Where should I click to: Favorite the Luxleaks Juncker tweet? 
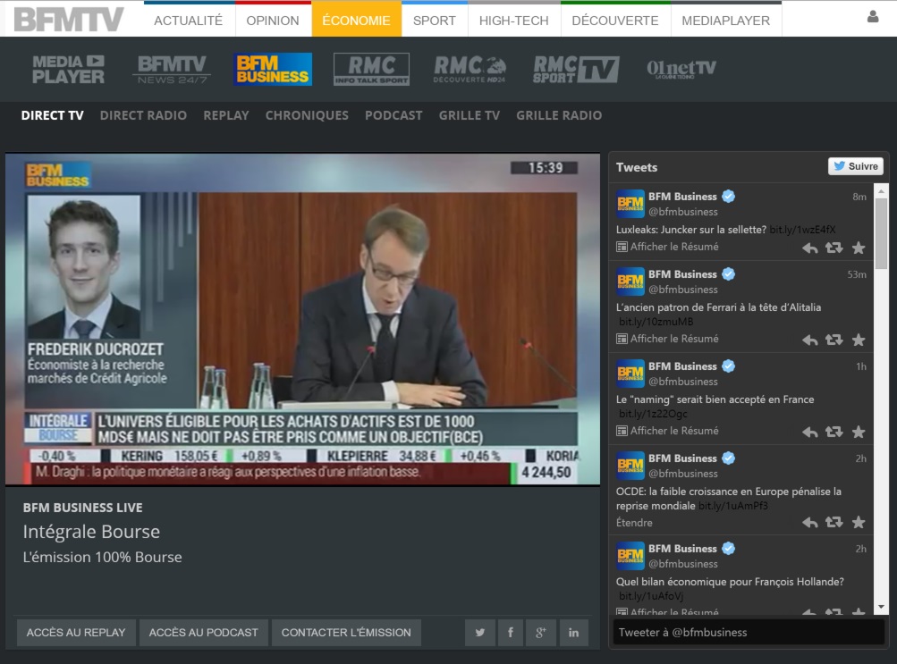click(859, 248)
